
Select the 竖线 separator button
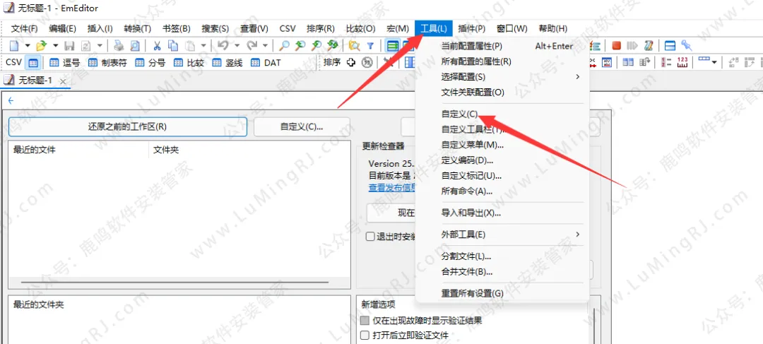click(x=227, y=63)
